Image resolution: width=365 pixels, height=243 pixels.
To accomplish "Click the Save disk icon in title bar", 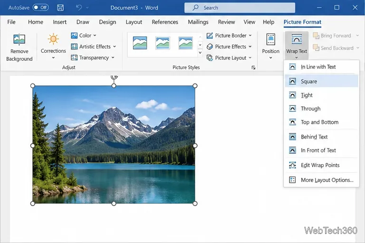I will click(60, 8).
